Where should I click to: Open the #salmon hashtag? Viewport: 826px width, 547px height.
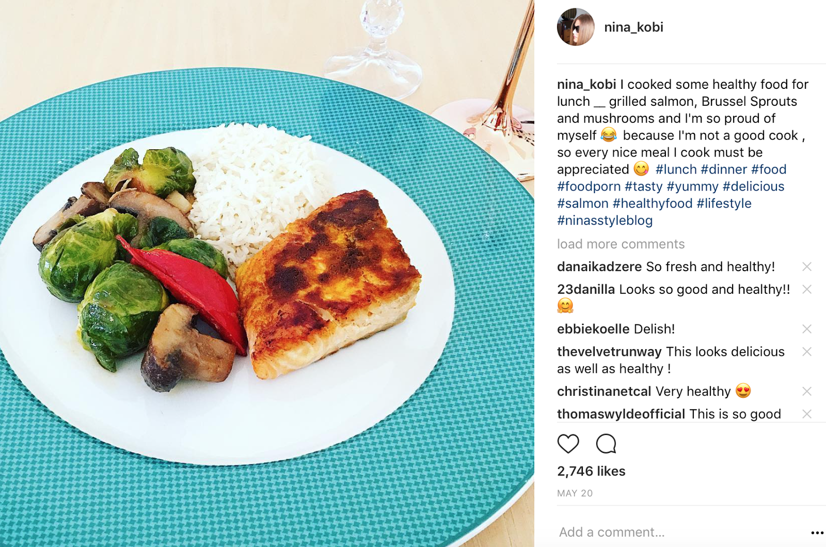(583, 204)
